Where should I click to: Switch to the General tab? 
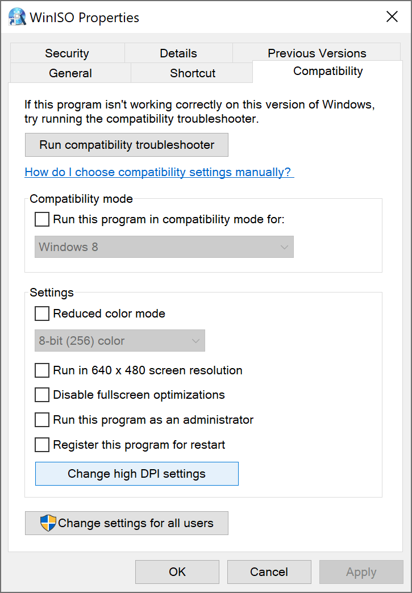coord(70,73)
